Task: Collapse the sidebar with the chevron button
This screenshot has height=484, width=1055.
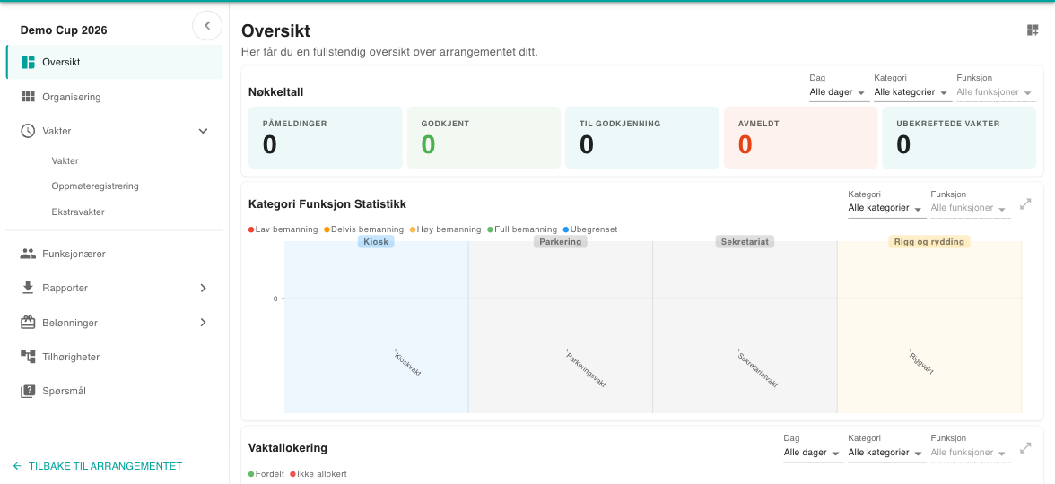Action: [207, 26]
